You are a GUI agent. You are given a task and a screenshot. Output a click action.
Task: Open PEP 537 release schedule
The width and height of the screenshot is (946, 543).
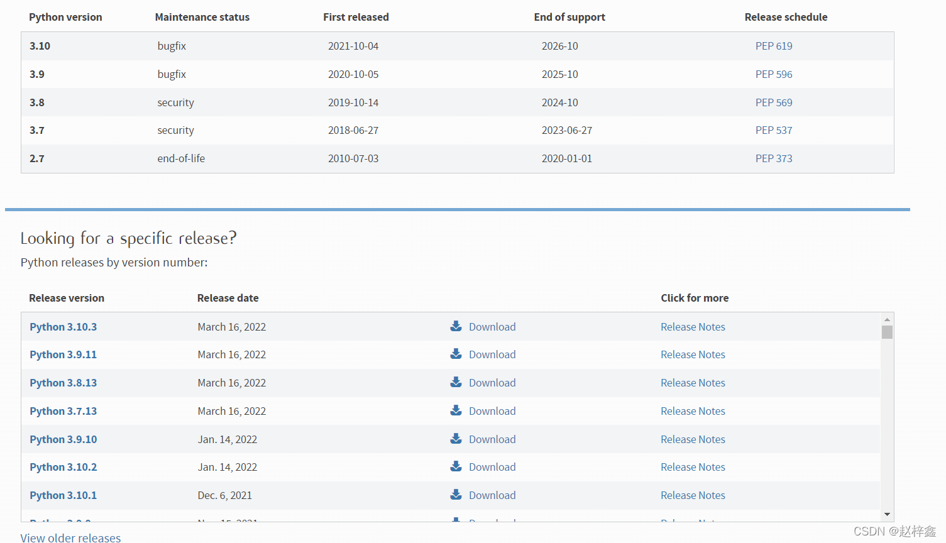pos(774,130)
